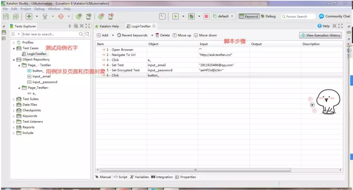Screen dimensions: 353x190
Task: Click link with editor icon in Tests Explorer
Action: coord(76,26)
